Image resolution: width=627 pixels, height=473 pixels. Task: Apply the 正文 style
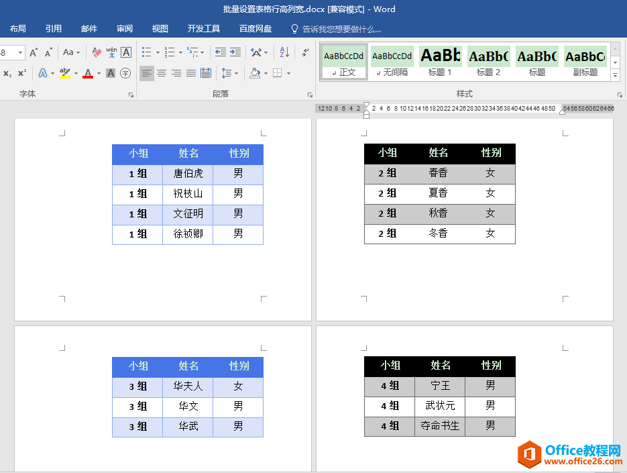[344, 62]
